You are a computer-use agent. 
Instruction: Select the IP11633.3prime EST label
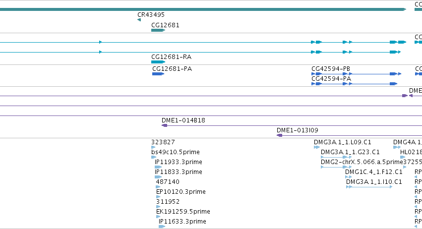tap(182, 222)
